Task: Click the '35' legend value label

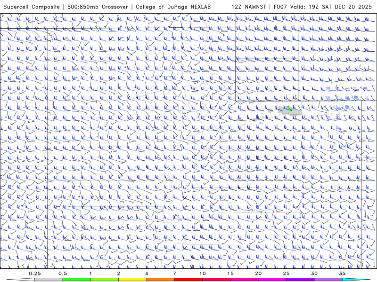Action: tap(343, 274)
